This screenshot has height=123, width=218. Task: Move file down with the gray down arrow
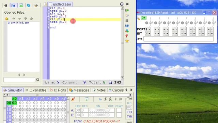pos(19,18)
